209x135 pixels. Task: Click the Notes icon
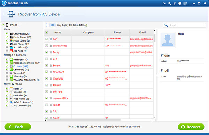coord(11,89)
